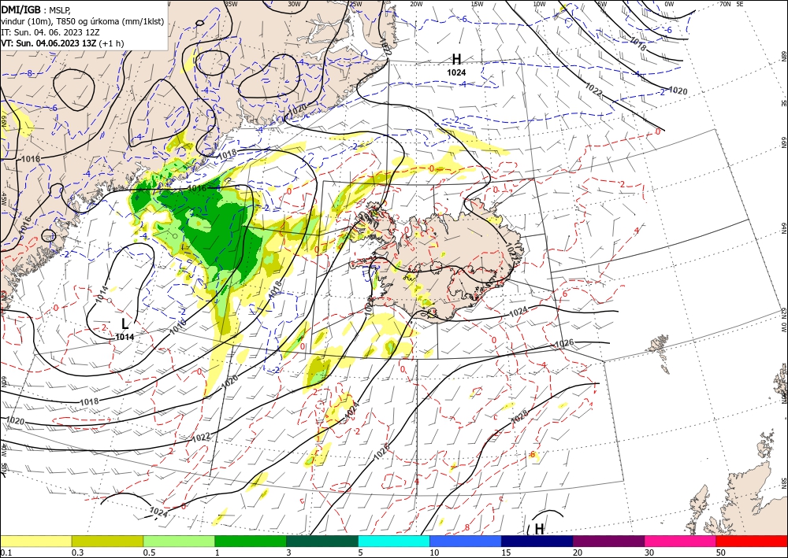Click the "25W" longitude label
Screen dimensions: 788x558
(x=355, y=4)
